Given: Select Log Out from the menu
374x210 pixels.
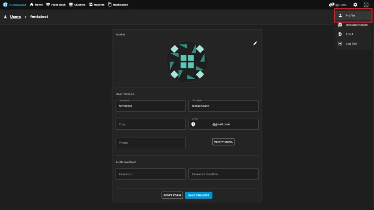Looking at the screenshot, I should [x=351, y=43].
